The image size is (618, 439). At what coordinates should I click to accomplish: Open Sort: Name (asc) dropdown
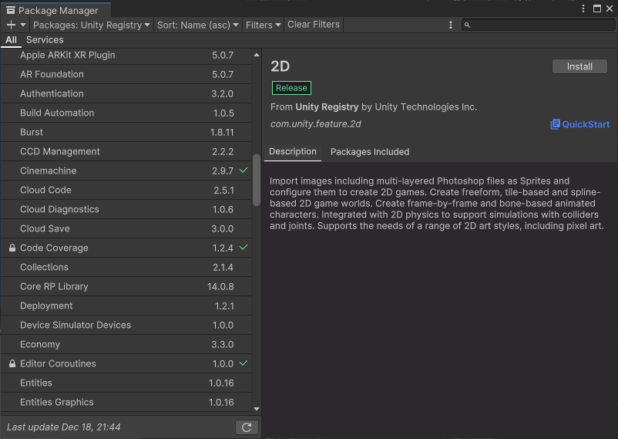(x=198, y=25)
